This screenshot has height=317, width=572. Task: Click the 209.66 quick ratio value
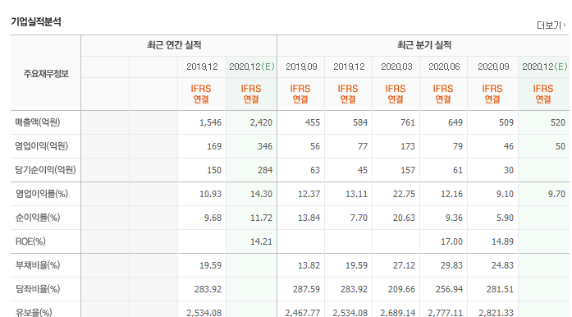click(x=401, y=289)
